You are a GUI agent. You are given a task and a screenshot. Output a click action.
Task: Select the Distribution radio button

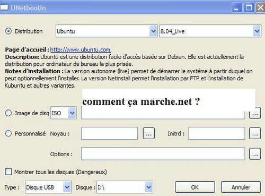point(8,31)
